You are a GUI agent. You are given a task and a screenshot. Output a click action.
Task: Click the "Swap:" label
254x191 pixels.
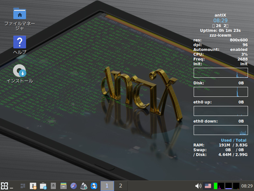click(x=200, y=150)
